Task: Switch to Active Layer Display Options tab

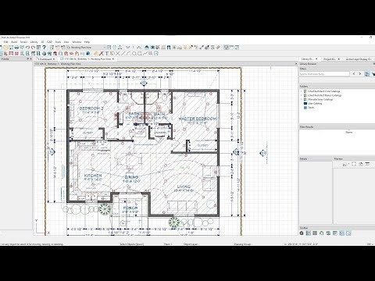Action: [359, 59]
